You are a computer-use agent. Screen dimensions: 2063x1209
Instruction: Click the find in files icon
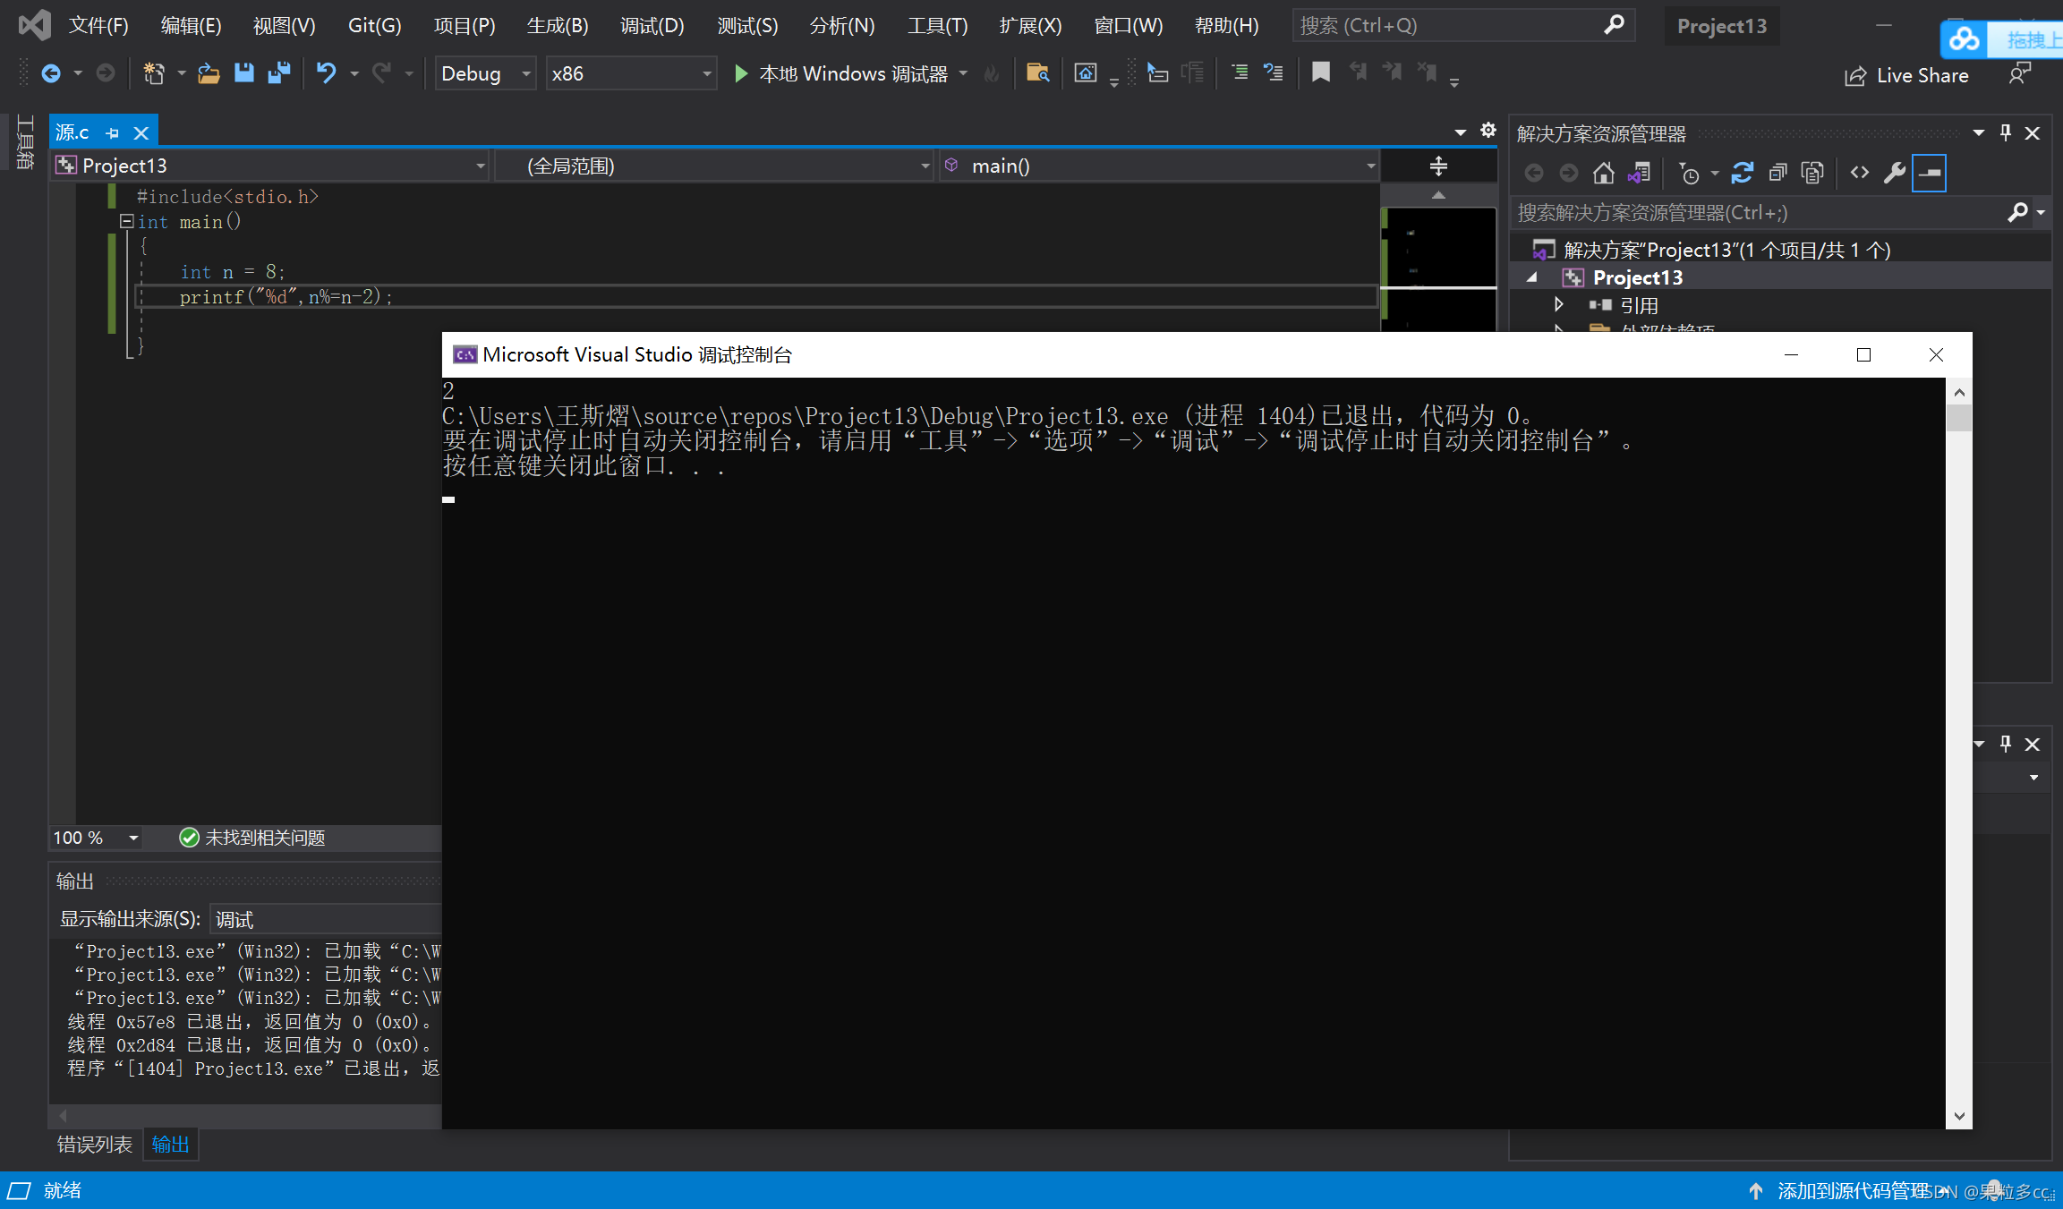coord(1037,73)
